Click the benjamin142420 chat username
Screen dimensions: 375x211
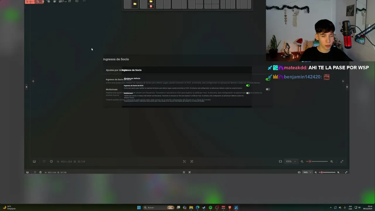(x=303, y=77)
